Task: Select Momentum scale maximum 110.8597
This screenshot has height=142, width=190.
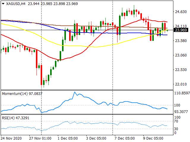Action: click(x=182, y=93)
